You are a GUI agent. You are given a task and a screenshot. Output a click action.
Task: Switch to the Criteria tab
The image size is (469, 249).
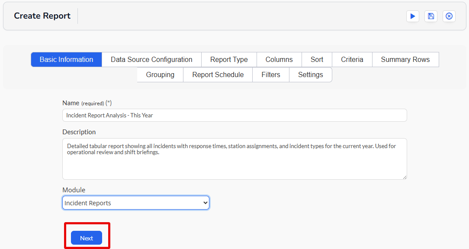[x=352, y=60]
